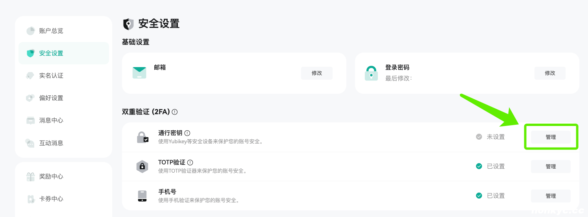Click the message center icon in sidebar

(30, 120)
